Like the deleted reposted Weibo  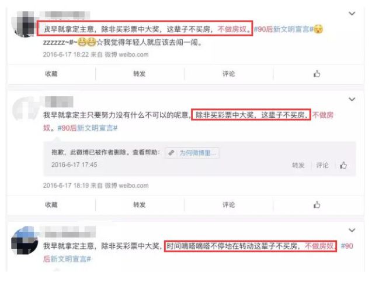click(343, 165)
